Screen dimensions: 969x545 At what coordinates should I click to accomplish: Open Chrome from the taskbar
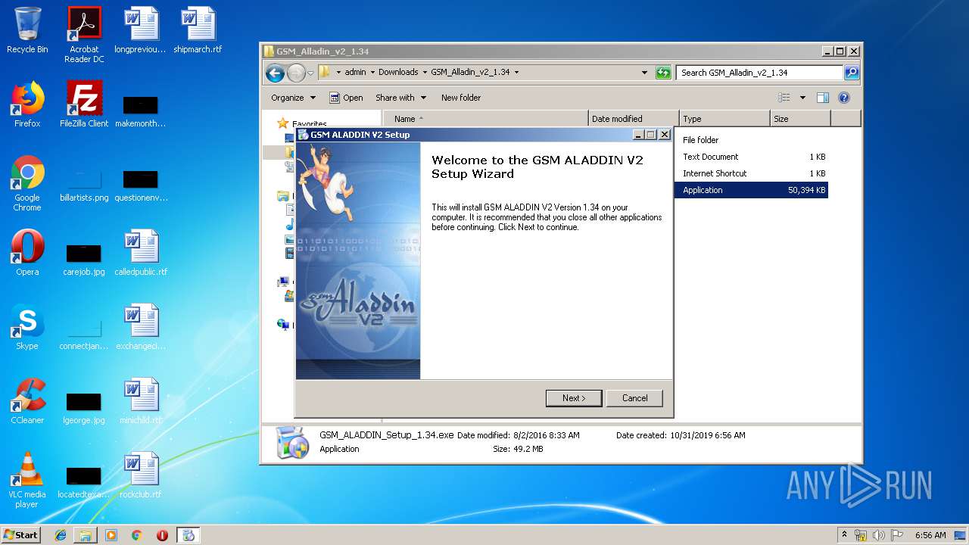pyautogui.click(x=136, y=535)
